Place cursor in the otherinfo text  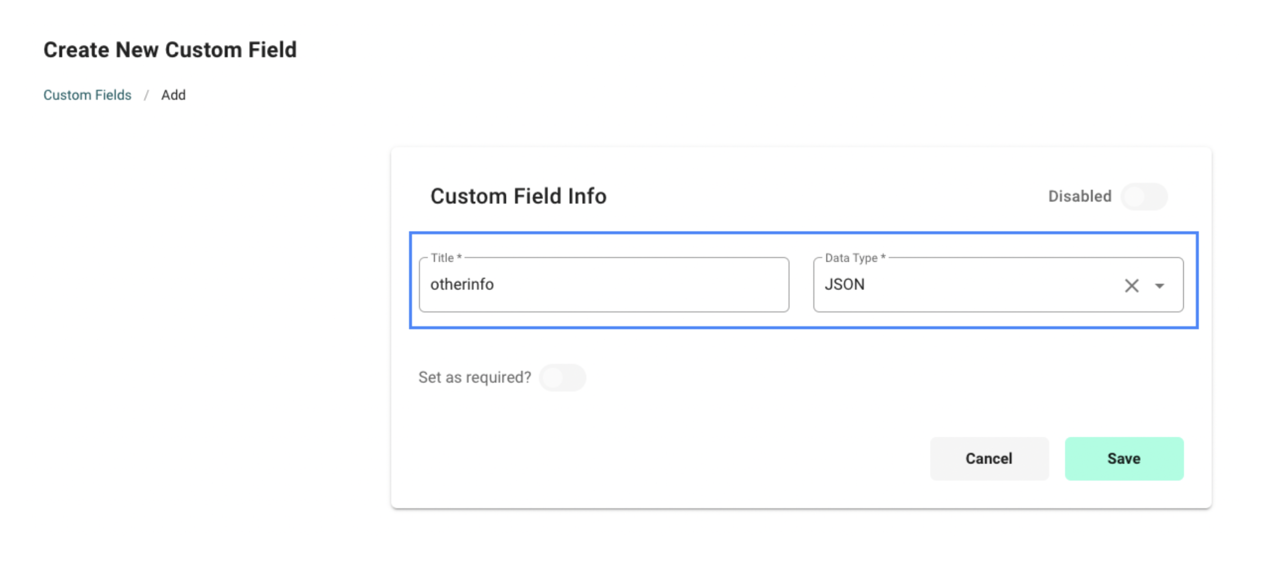coord(462,284)
